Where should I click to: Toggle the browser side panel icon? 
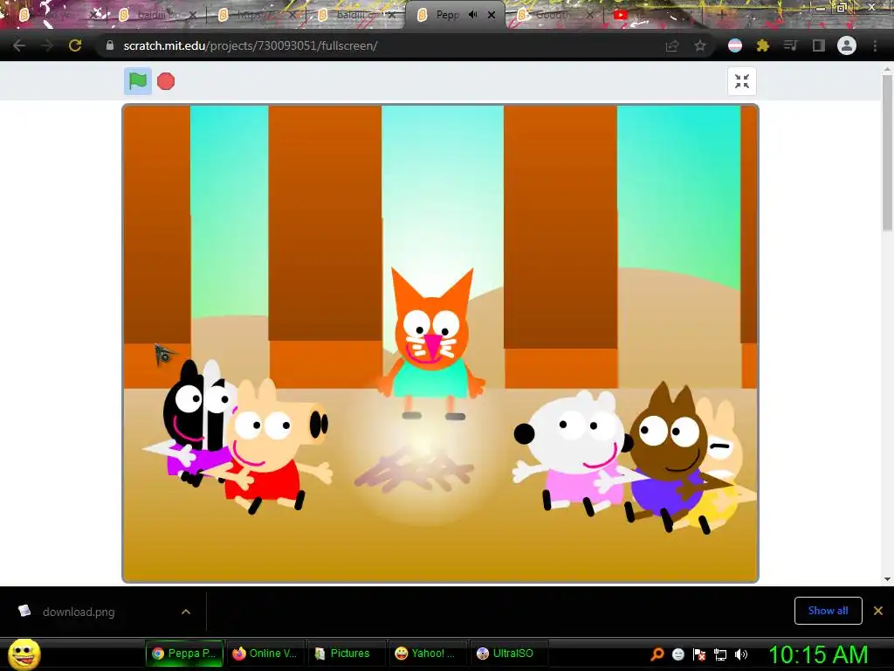pos(819,45)
